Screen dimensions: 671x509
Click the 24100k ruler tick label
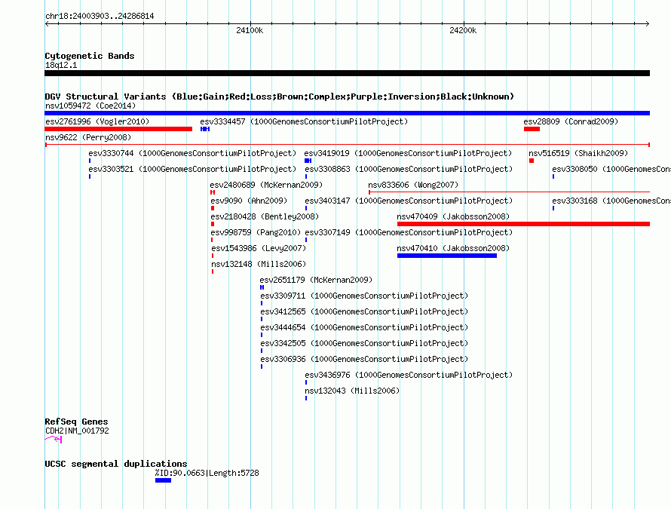[x=250, y=30]
